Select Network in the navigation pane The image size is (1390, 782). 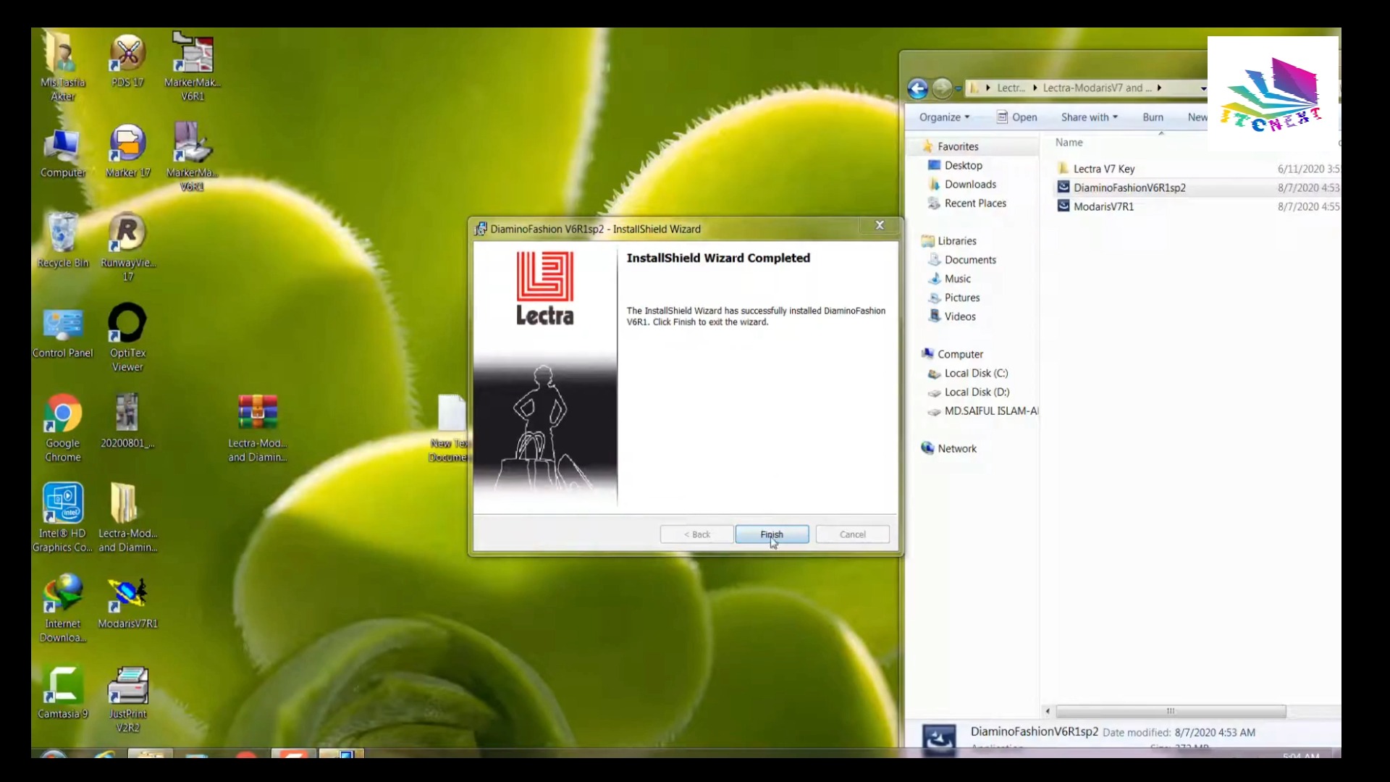click(x=956, y=448)
